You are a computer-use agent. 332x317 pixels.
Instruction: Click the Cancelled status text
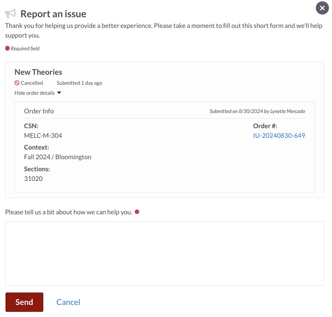click(x=32, y=83)
